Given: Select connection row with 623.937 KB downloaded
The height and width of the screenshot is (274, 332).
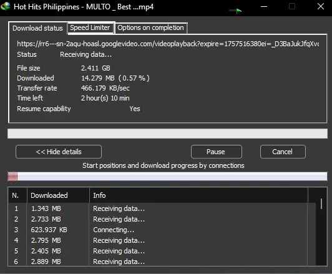Looking at the screenshot, I should click(x=162, y=230).
